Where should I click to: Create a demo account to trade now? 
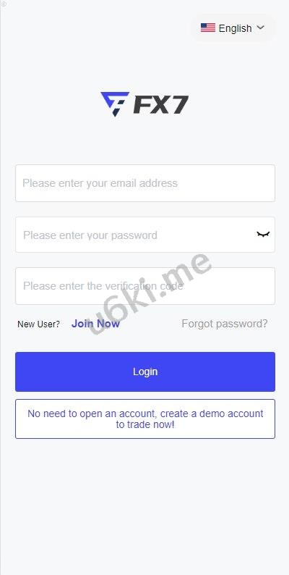click(x=145, y=419)
